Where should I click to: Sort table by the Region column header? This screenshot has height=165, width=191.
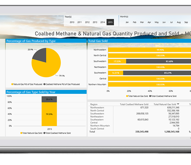[94, 104]
